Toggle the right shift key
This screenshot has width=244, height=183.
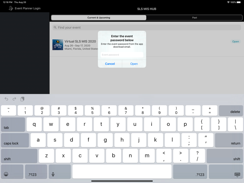225,156
